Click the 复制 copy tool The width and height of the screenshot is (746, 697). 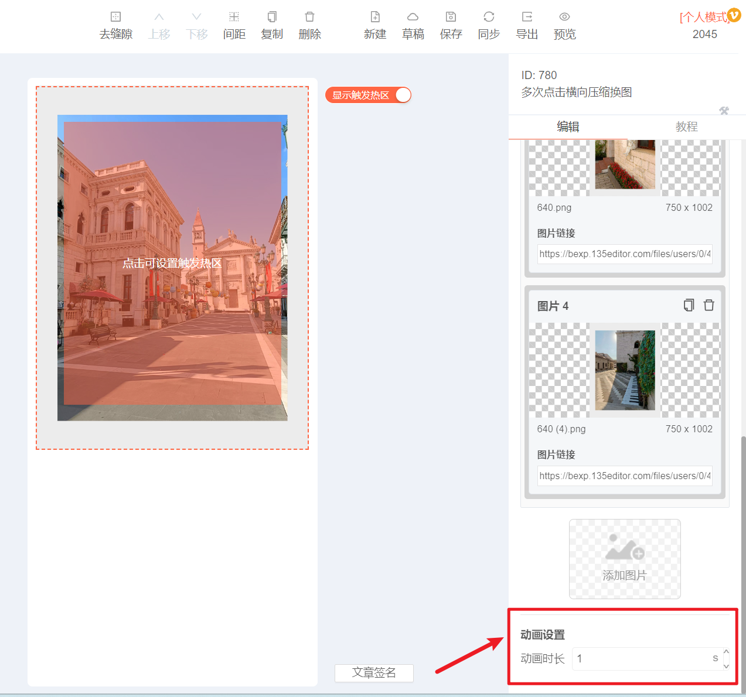point(272,26)
